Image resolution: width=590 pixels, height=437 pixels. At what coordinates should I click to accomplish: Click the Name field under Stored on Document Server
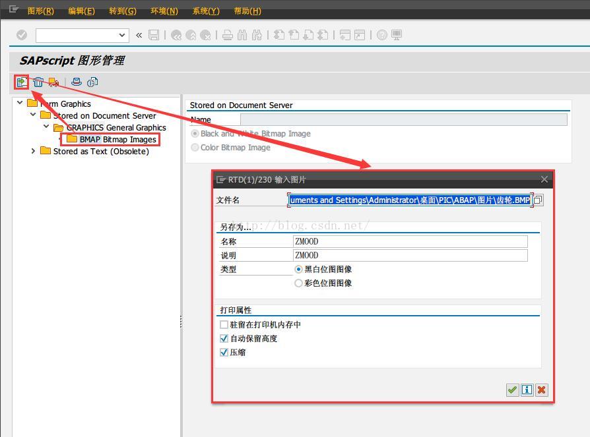tap(404, 119)
